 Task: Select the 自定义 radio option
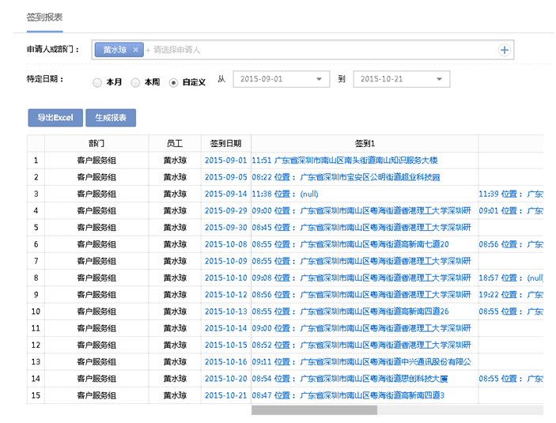tap(173, 82)
